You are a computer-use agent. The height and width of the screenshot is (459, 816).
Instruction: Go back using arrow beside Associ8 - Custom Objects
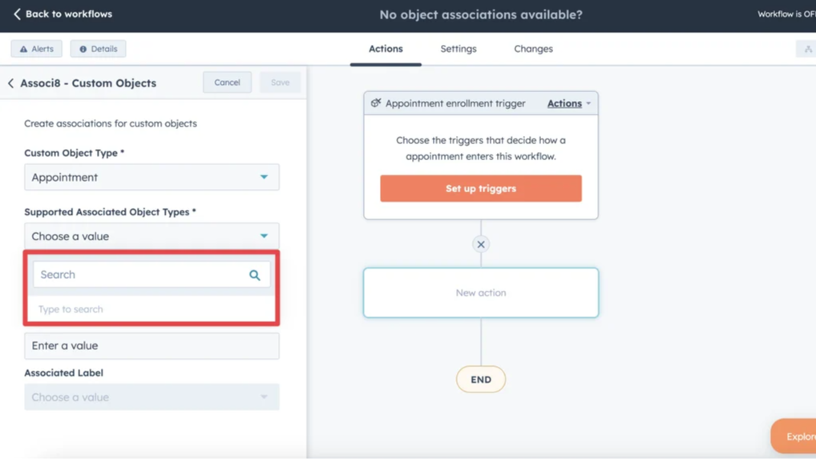11,83
